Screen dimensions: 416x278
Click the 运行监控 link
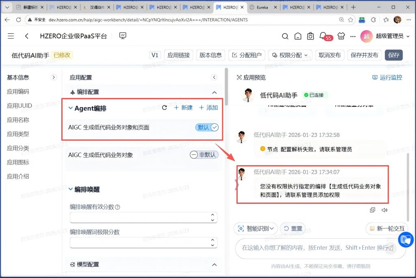click(x=387, y=78)
